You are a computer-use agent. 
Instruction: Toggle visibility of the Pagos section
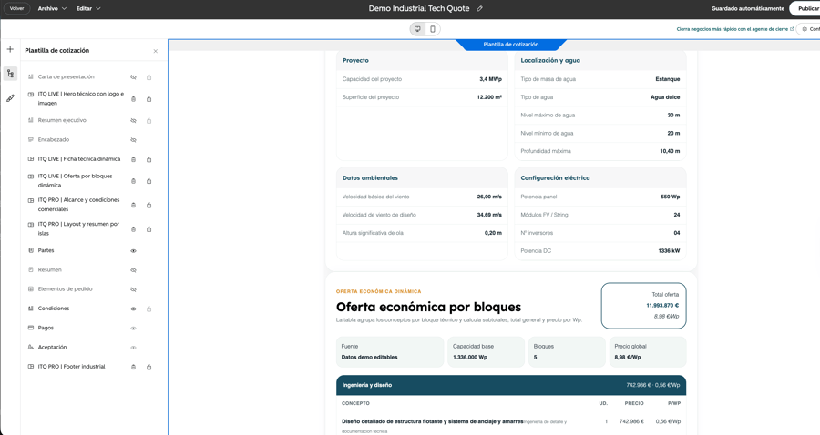point(133,329)
